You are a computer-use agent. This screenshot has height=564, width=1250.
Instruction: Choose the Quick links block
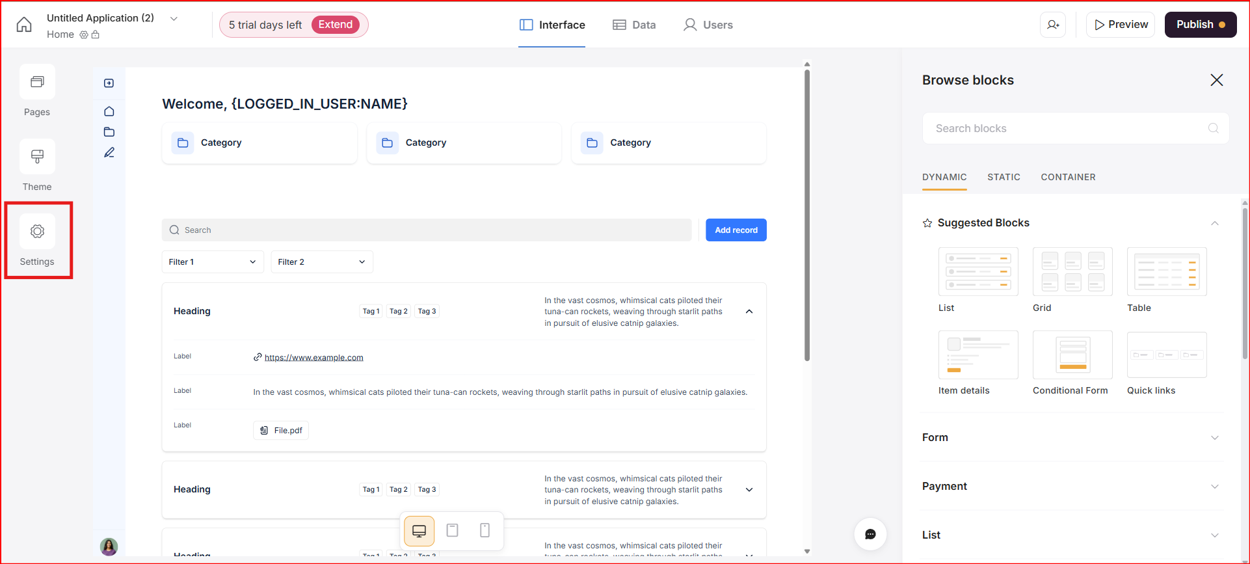point(1167,355)
